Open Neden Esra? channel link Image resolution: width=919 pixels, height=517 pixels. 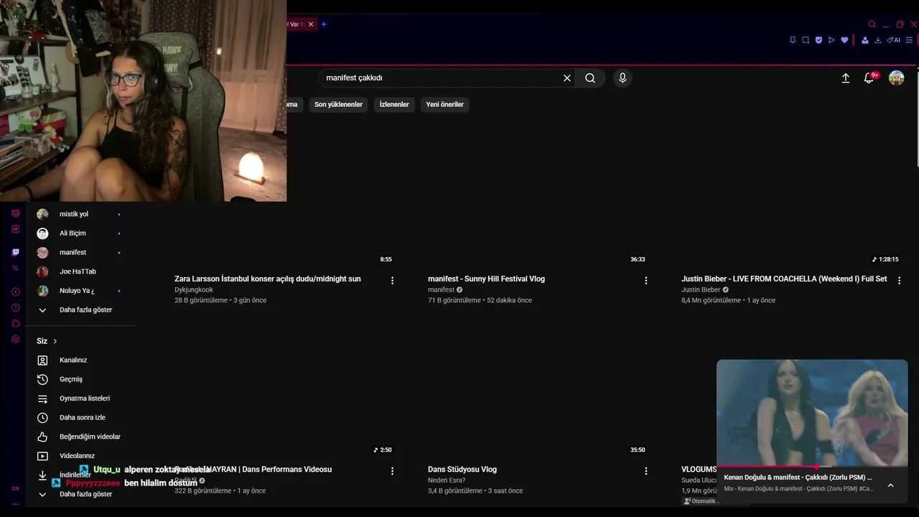(447, 480)
